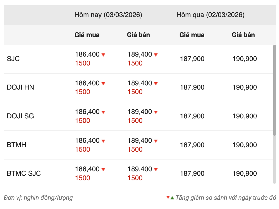Click the red down arrow beside DOJI HN selling price
The height and width of the screenshot is (209, 279).
click(x=156, y=84)
